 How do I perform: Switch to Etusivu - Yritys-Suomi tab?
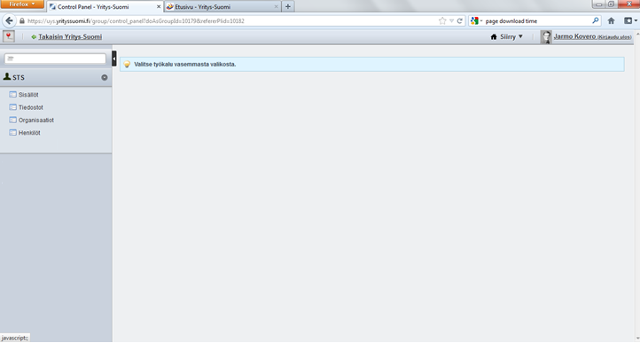pos(222,7)
